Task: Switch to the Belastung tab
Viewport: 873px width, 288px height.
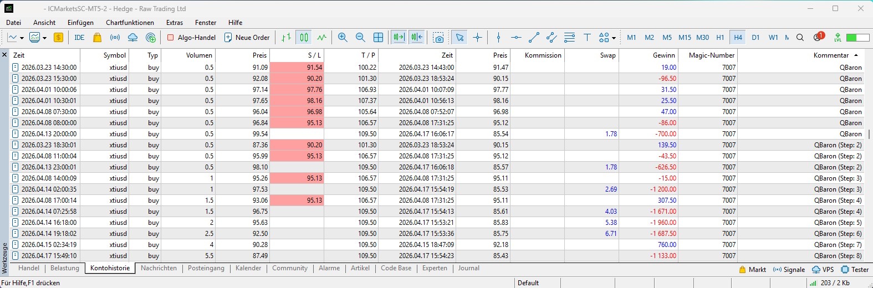Action: tap(65, 268)
